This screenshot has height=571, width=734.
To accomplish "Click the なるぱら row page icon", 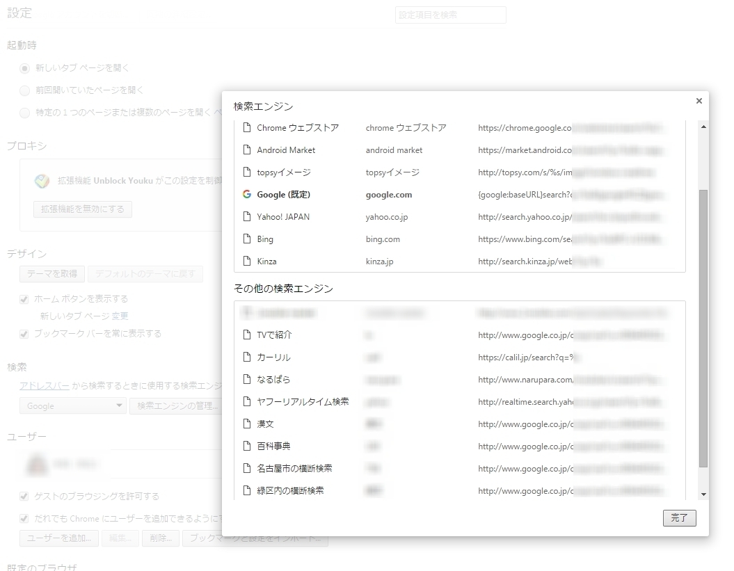I will [x=247, y=379].
